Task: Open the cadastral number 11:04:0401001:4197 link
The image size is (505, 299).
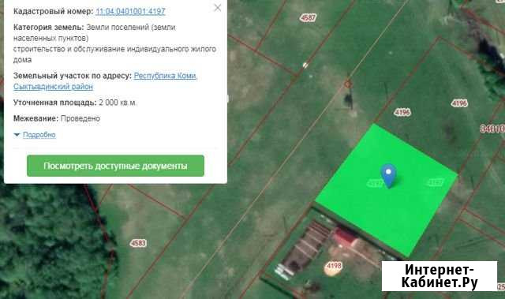Action: click(x=130, y=11)
